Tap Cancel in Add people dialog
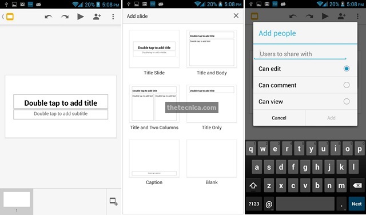This screenshot has height=215, width=366. click(x=279, y=118)
